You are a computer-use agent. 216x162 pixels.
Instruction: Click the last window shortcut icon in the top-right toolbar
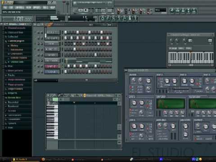pos(194,11)
